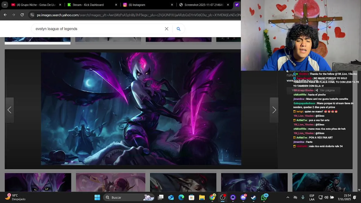Close the Instagram tab
Viewport: 361px width, 203px height.
coord(172,5)
